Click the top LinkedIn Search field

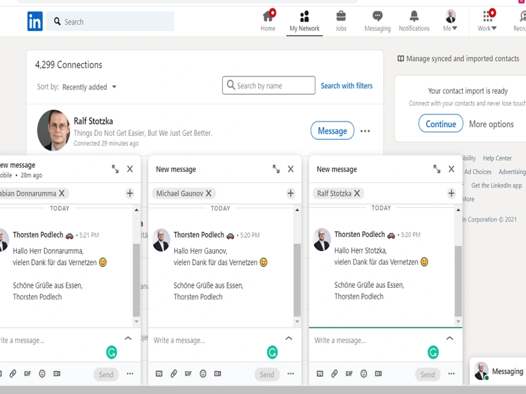coord(110,22)
